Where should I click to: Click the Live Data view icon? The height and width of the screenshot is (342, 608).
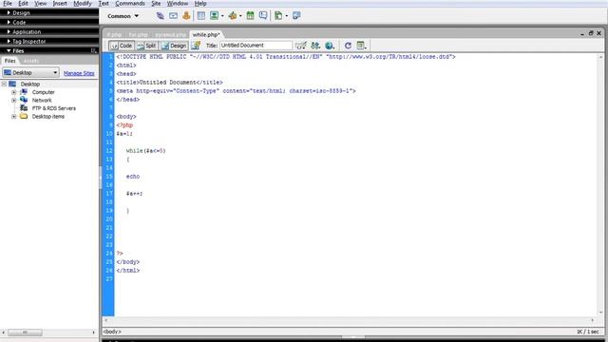(x=196, y=46)
